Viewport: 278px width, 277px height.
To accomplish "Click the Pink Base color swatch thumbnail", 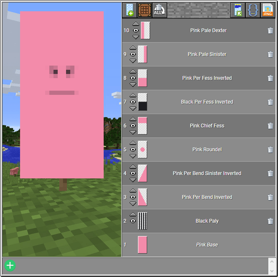I will point(143,245).
